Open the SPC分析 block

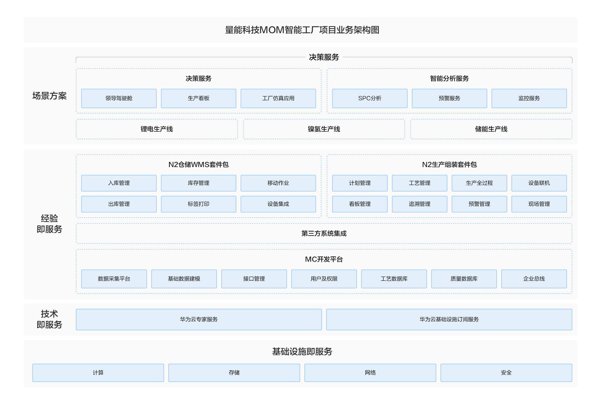tap(369, 98)
